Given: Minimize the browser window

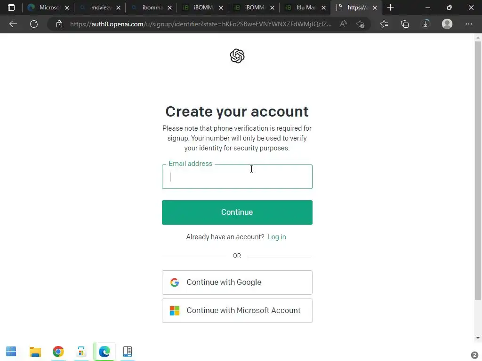Looking at the screenshot, I should coord(427,8).
